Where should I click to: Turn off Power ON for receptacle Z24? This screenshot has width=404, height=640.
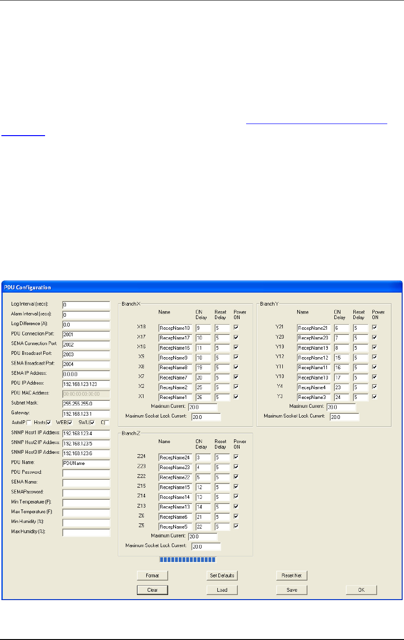236,457
